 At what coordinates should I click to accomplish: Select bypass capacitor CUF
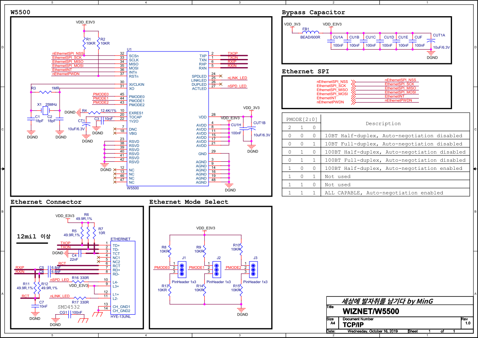[413, 41]
